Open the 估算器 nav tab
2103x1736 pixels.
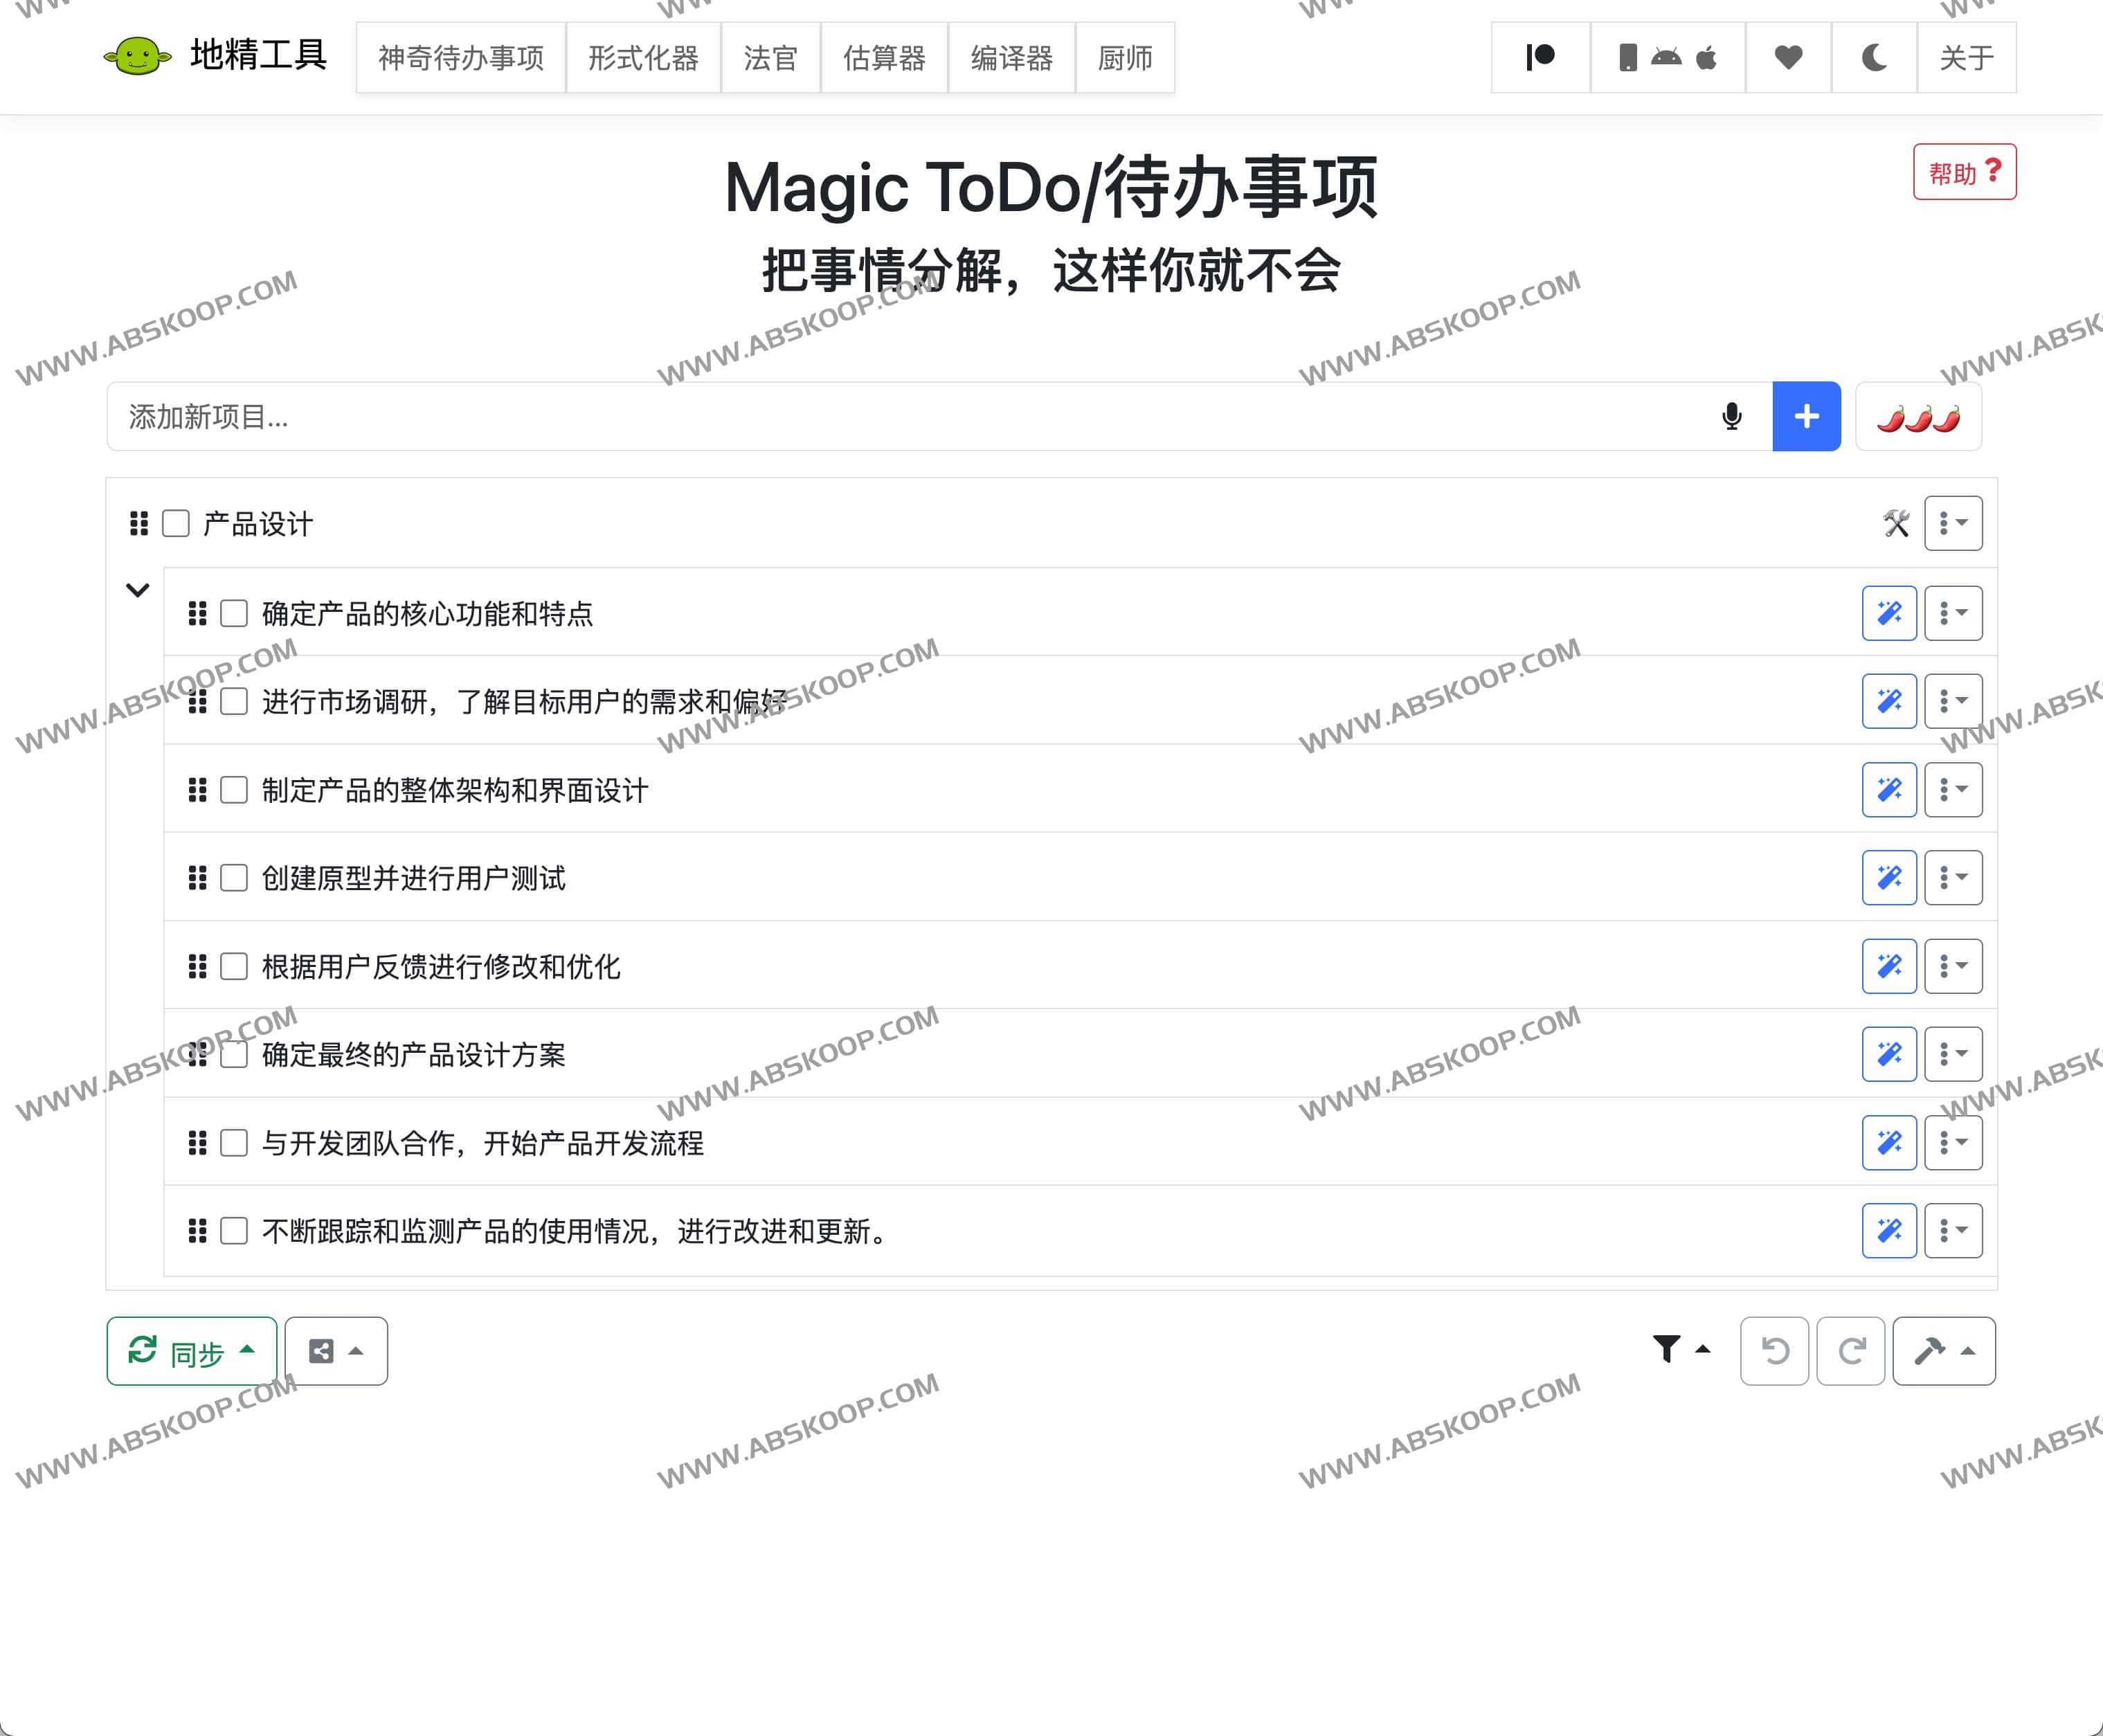(884, 58)
